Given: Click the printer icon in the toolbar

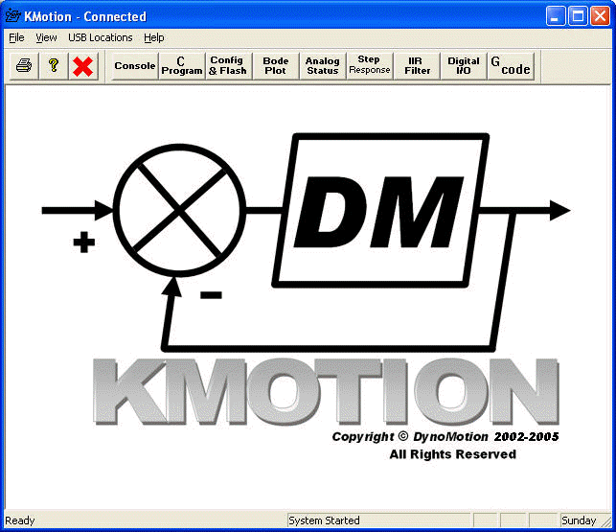Looking at the screenshot, I should click(24, 66).
